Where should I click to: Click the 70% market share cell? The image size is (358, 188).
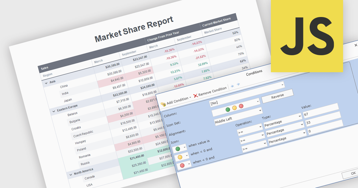click(241, 54)
